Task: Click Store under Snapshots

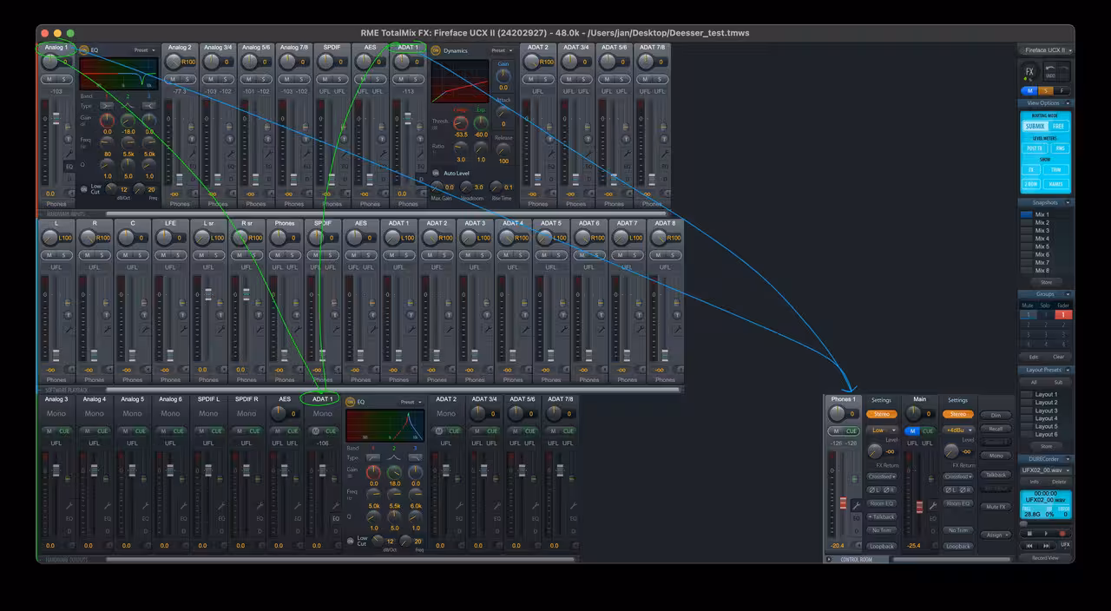Action: click(x=1046, y=281)
